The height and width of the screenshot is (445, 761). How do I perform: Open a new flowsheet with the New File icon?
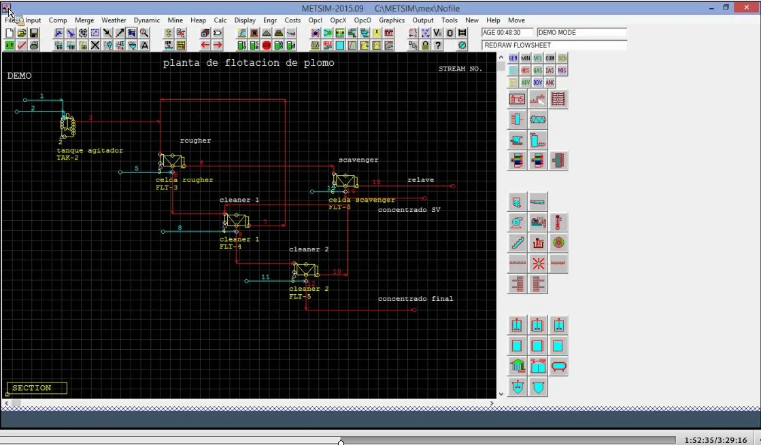(x=8, y=32)
